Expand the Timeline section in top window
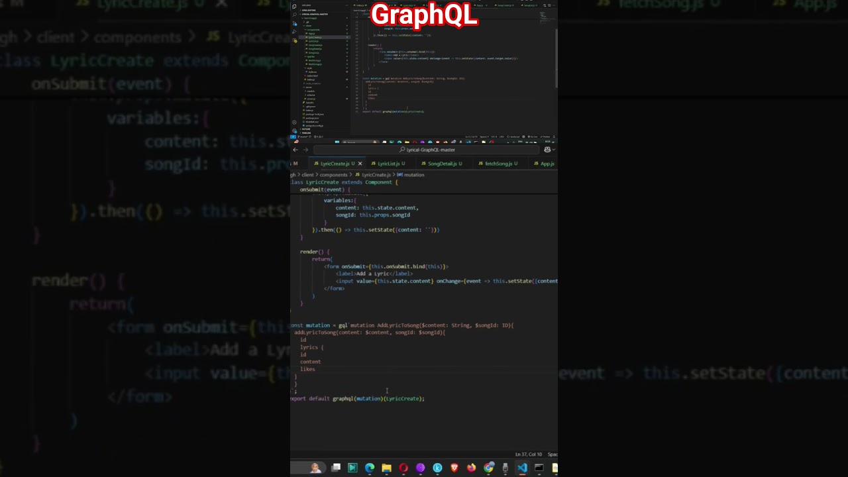 click(x=306, y=133)
